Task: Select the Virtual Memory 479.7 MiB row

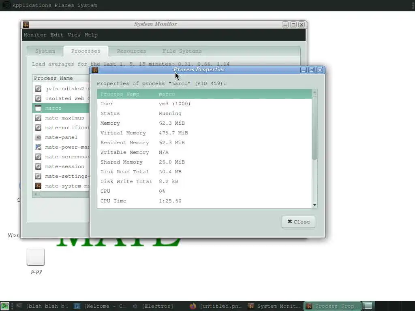Action: point(204,133)
